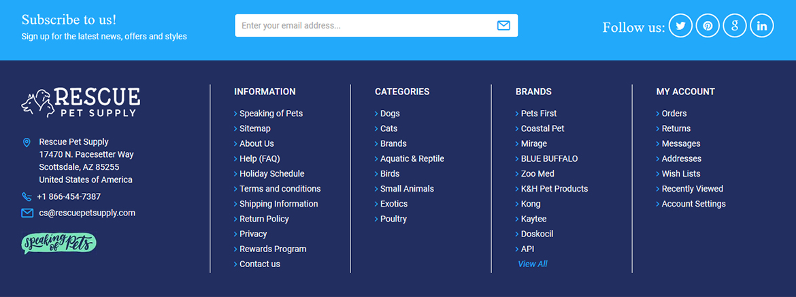This screenshot has width=796, height=297.
Task: Browse the Cats category
Action: pos(389,128)
